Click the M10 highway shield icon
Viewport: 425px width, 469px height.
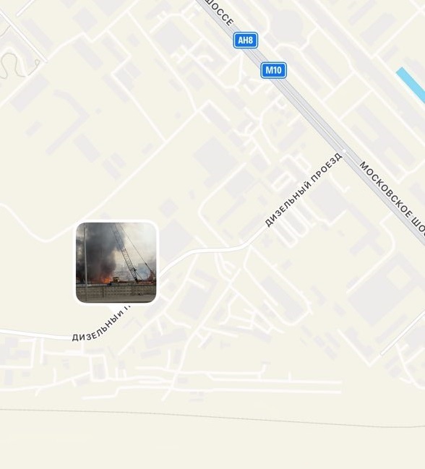coord(273,70)
